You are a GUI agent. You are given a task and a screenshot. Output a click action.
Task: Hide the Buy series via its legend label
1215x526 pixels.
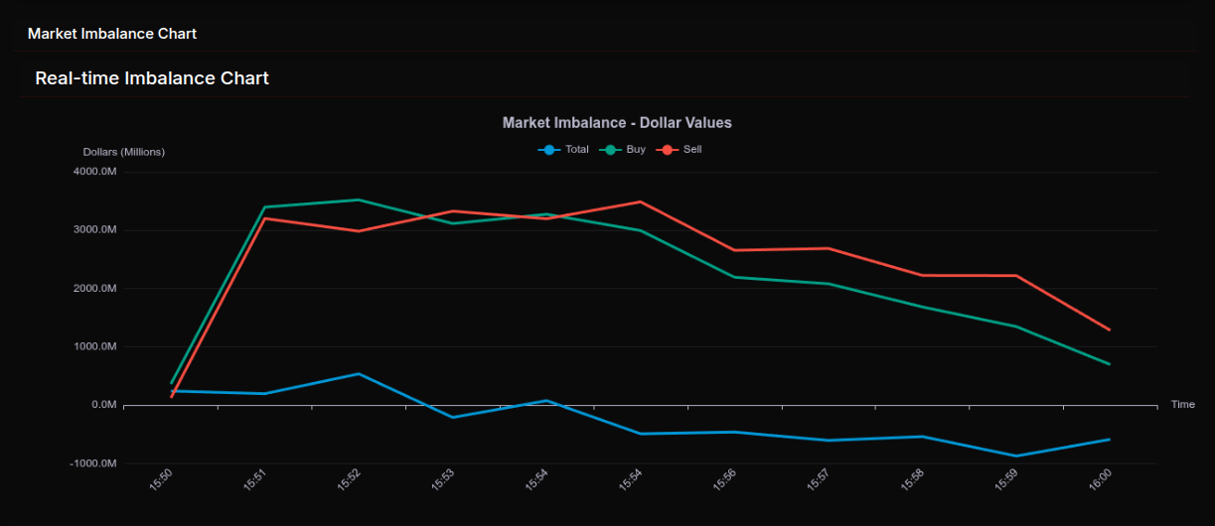(636, 150)
